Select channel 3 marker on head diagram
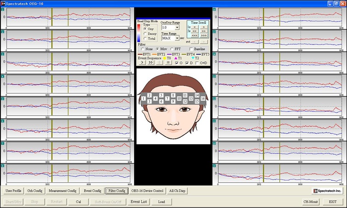This screenshot has height=208, width=347. click(x=149, y=101)
